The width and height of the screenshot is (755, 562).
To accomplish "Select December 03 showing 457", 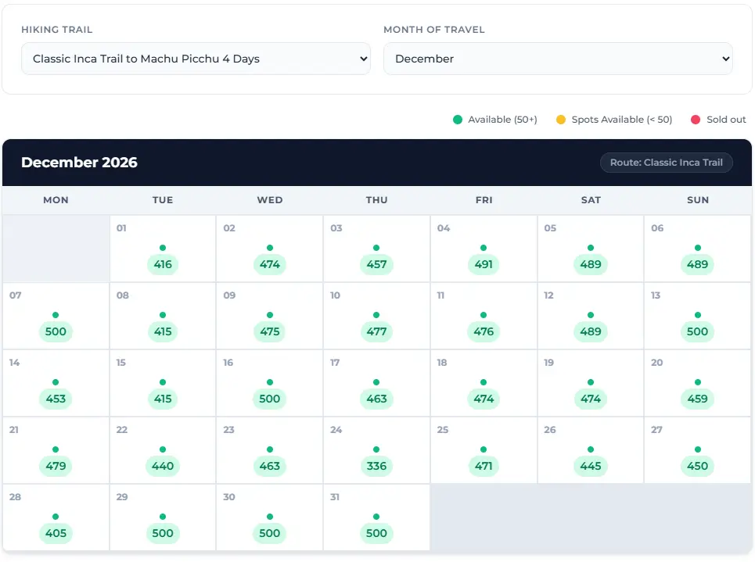I will [376, 249].
